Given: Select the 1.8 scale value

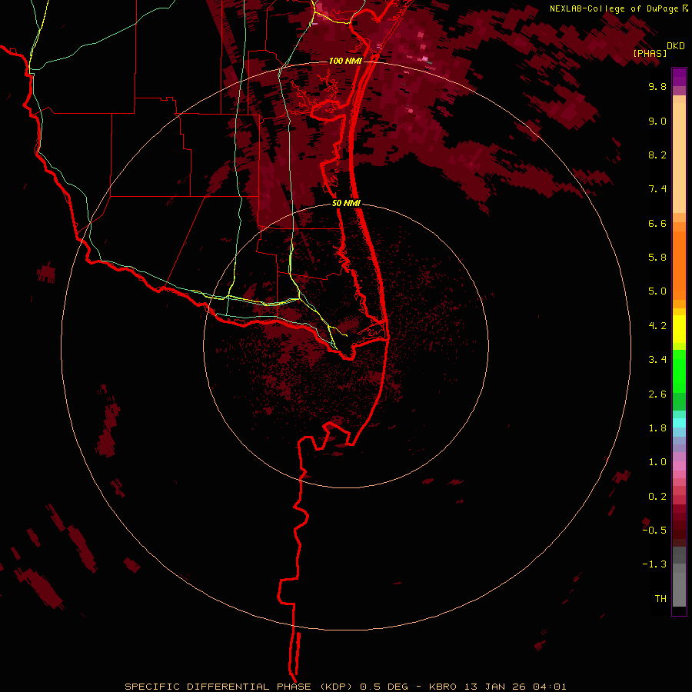Looking at the screenshot, I should [x=657, y=428].
